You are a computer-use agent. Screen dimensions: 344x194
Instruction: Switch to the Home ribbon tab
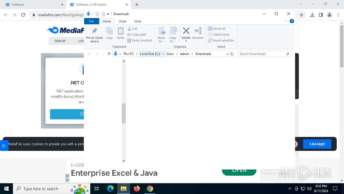pos(107,21)
